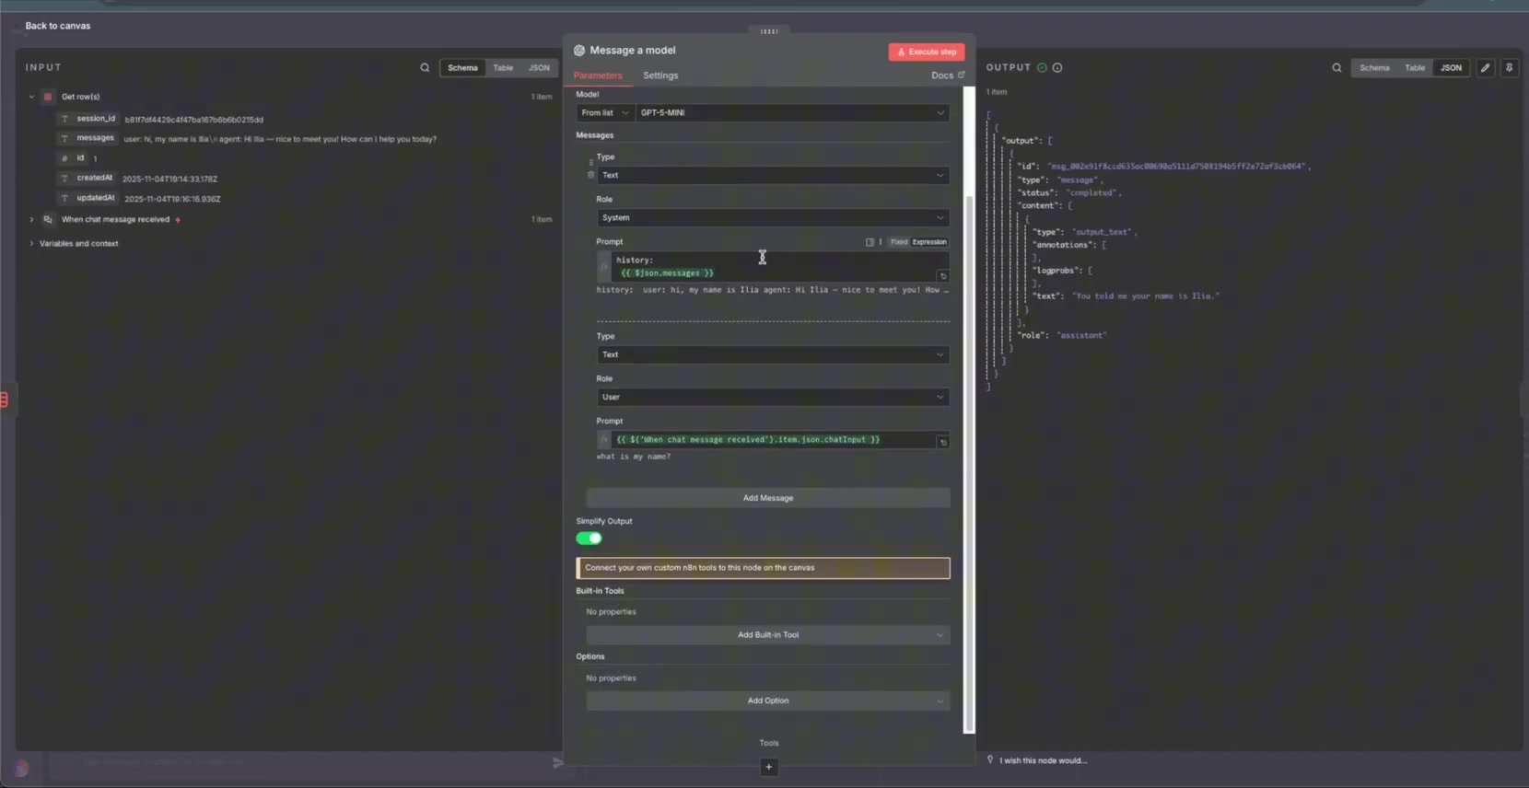Click the lightbulb icon beside I wish this node would

(x=990, y=760)
